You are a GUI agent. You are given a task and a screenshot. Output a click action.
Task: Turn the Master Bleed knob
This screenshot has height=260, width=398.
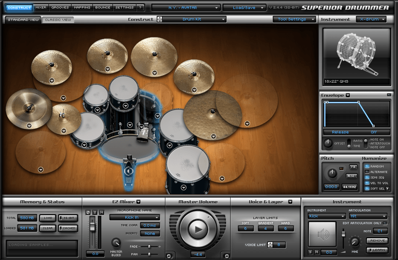116,243
